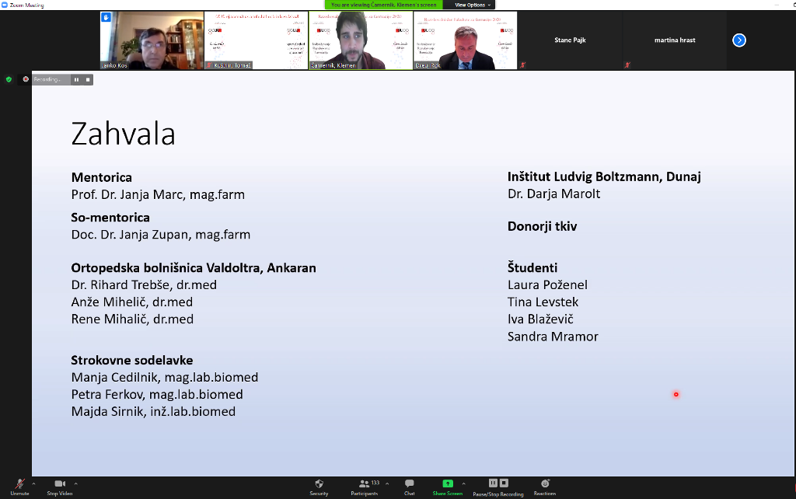The width and height of the screenshot is (796, 499).
Task: Select martina hrast's participant tile
Action: coord(674,40)
